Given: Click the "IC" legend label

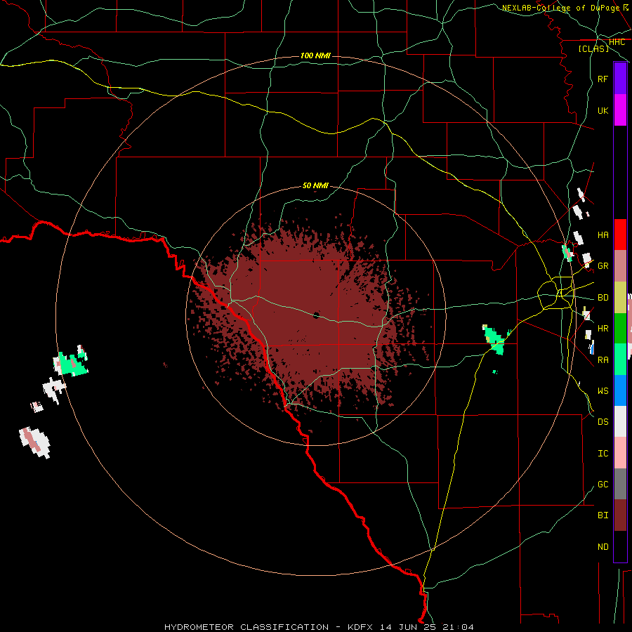Looking at the screenshot, I should click(x=603, y=454).
